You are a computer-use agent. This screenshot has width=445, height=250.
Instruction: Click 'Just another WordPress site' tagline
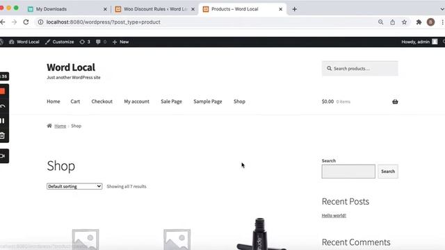click(x=74, y=77)
